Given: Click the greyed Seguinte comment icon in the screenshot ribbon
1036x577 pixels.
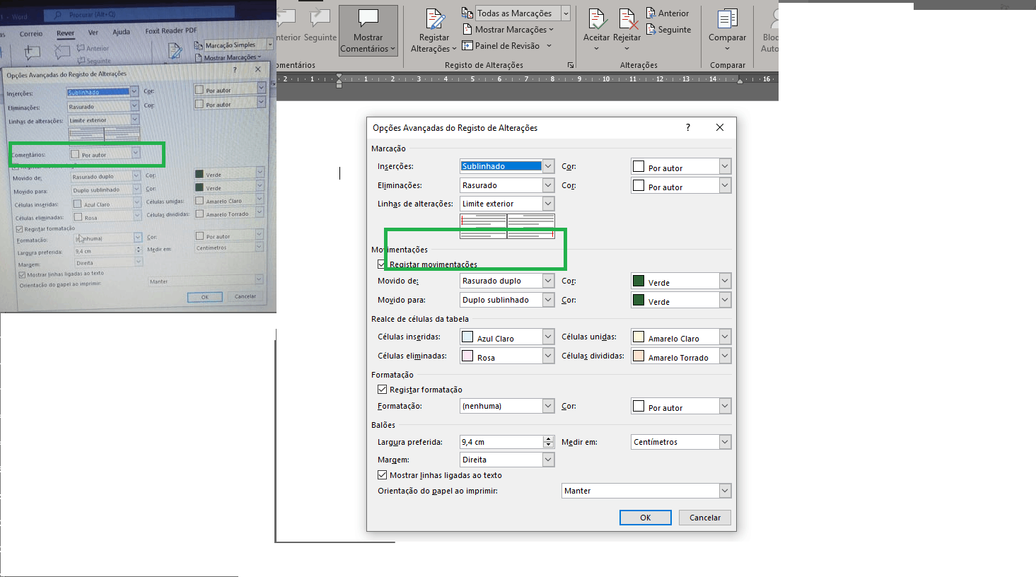Looking at the screenshot, I should 320,18.
